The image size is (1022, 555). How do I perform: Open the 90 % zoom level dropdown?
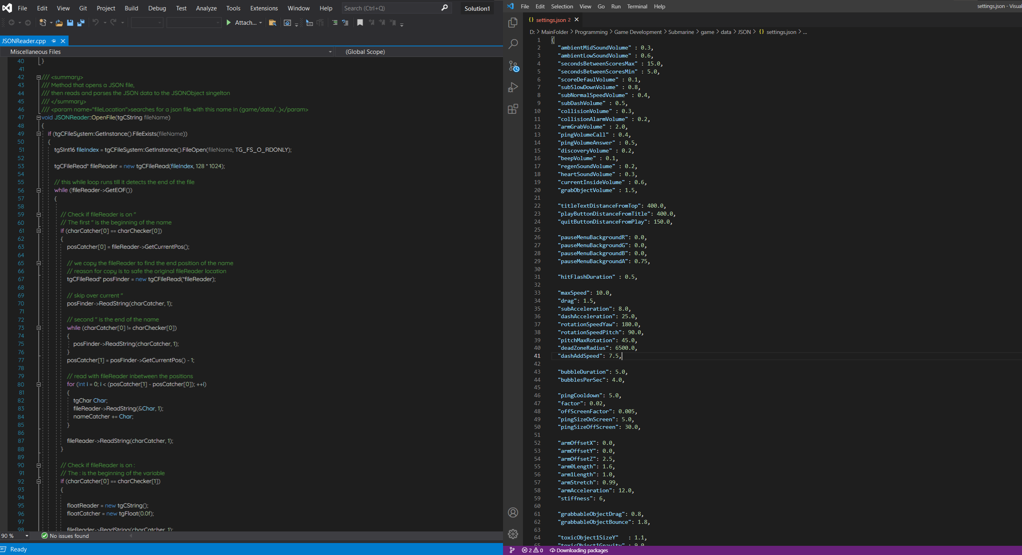pyautogui.click(x=27, y=536)
